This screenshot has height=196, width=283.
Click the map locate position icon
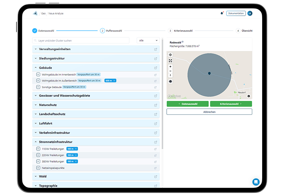coord(171,55)
